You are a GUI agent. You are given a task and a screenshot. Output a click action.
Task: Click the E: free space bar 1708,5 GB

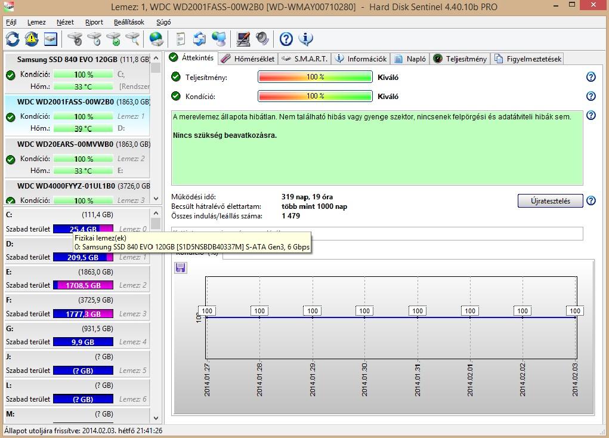[83, 285]
